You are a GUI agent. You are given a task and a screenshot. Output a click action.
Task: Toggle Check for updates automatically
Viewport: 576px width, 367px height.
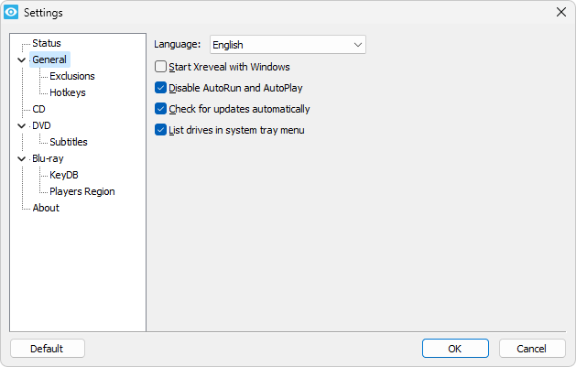[x=160, y=109]
